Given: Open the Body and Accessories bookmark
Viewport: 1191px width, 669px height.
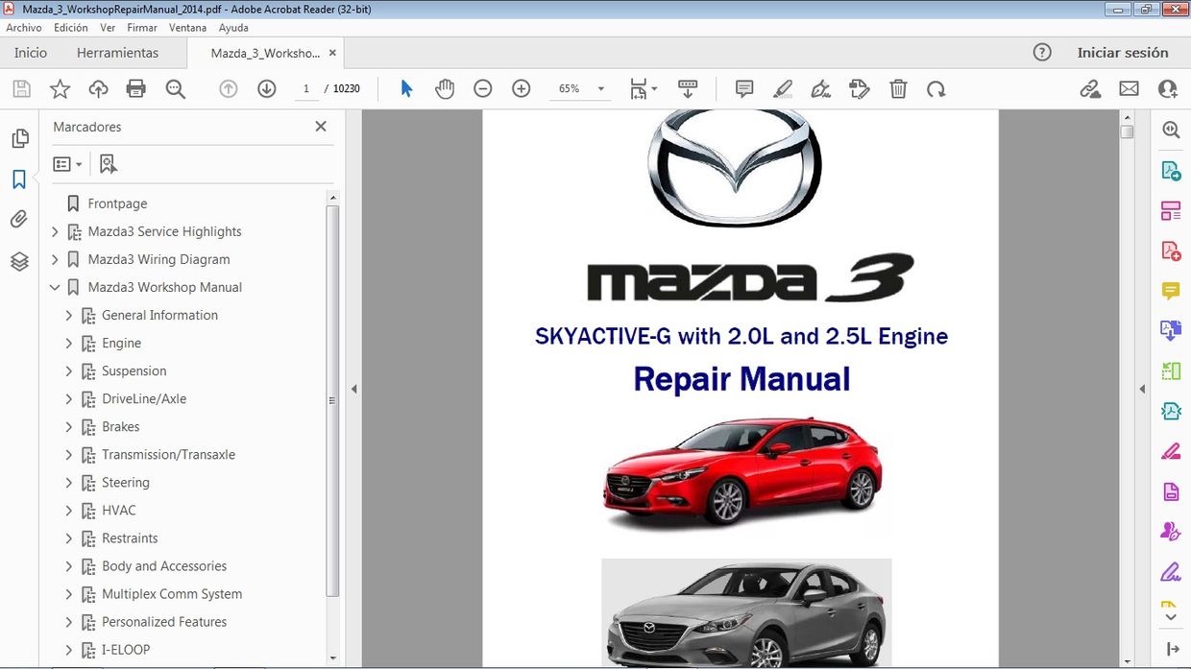Looking at the screenshot, I should [164, 565].
